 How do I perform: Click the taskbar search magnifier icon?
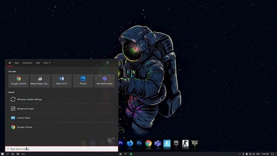(8, 154)
